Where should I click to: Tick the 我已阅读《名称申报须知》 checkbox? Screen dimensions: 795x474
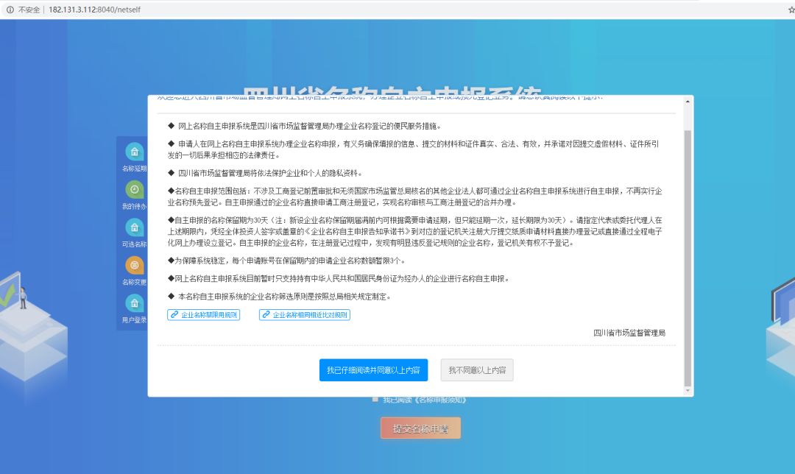click(x=375, y=400)
